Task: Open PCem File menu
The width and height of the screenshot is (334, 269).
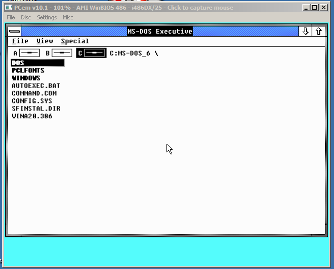Action: tap(11, 17)
